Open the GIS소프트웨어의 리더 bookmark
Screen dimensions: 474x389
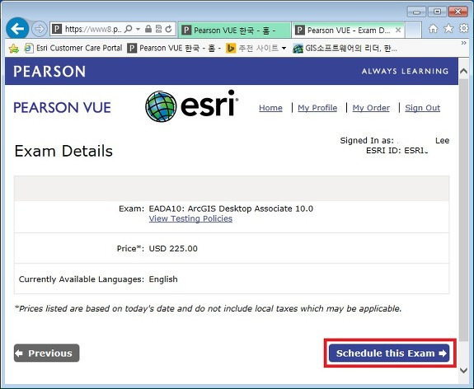coord(345,48)
